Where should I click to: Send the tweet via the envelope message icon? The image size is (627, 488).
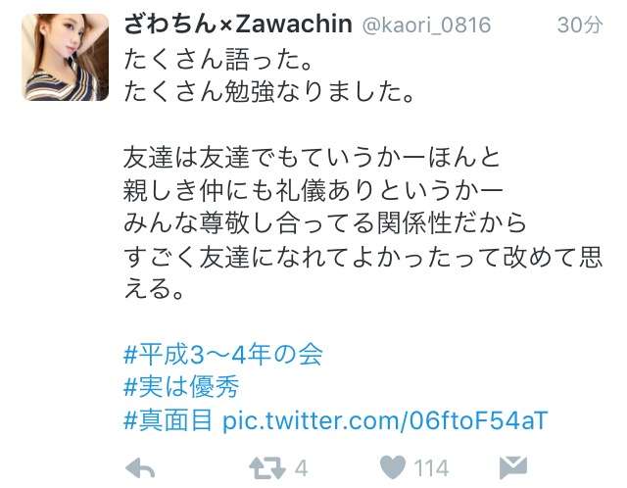click(513, 466)
